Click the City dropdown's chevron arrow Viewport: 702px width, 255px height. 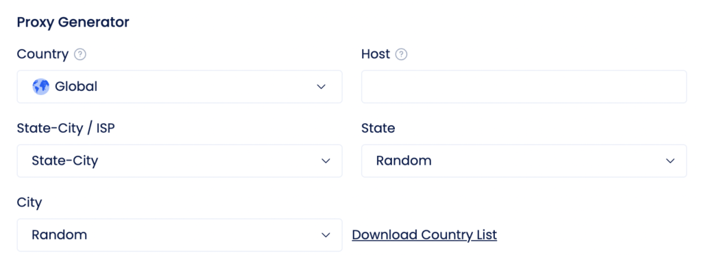click(x=326, y=235)
